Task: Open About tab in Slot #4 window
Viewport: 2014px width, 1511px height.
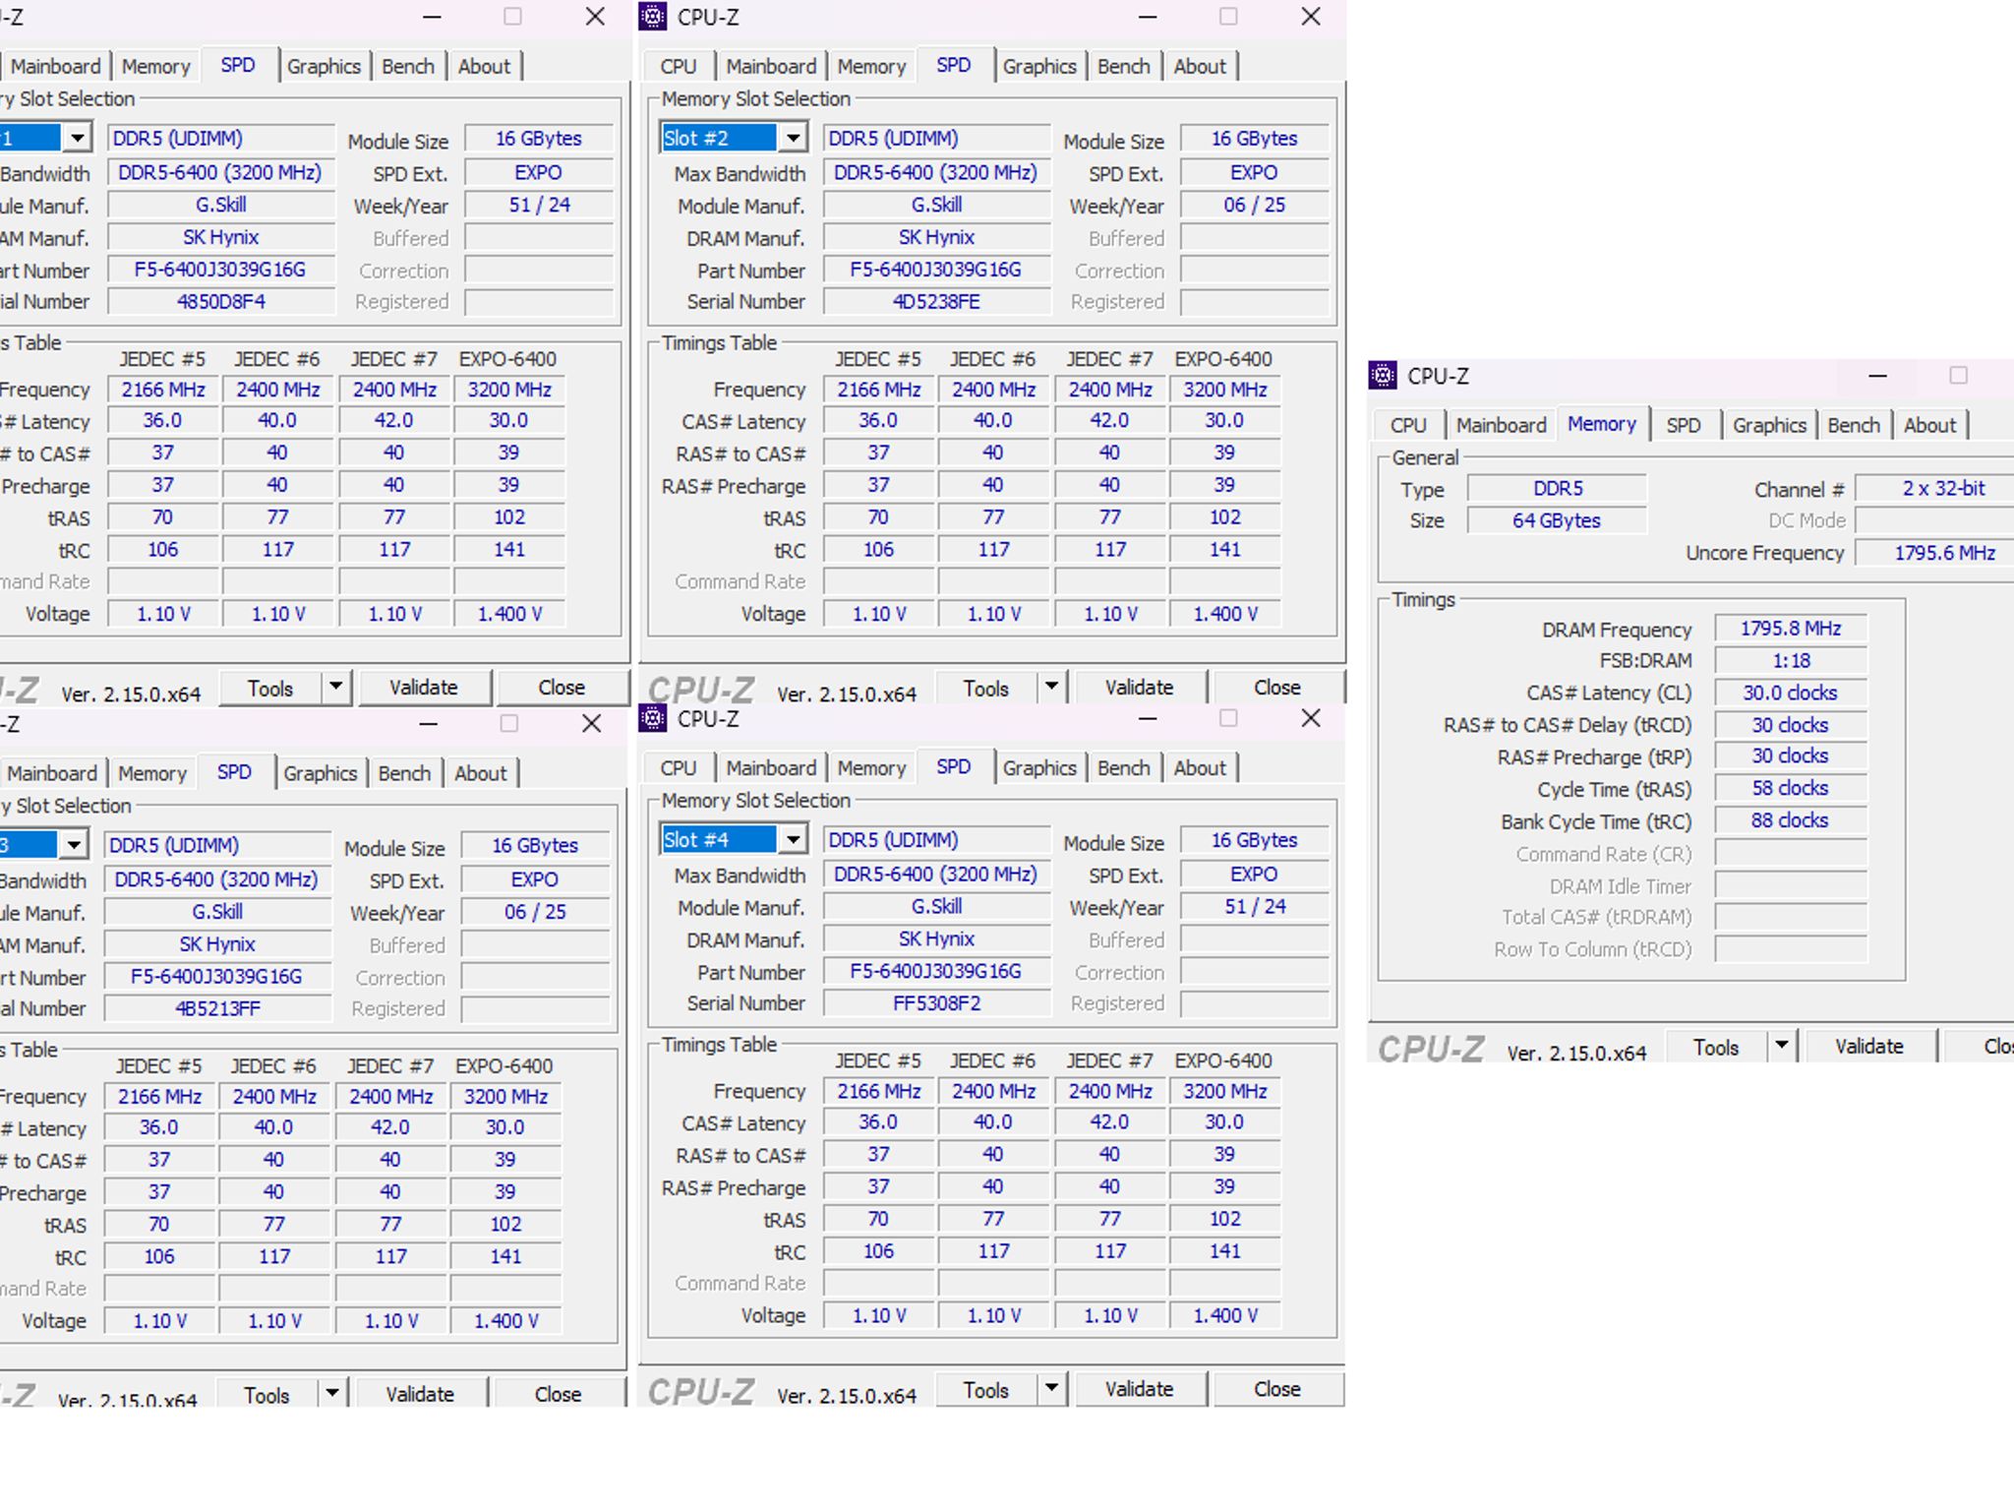Action: pyautogui.click(x=1200, y=768)
